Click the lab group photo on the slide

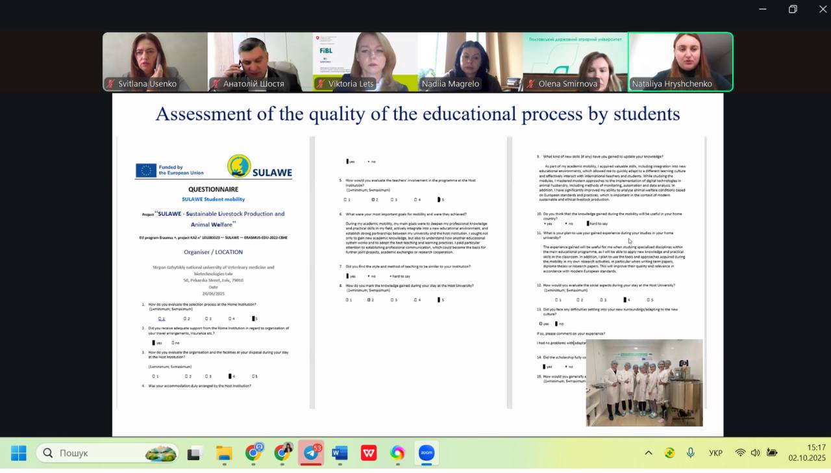pyautogui.click(x=644, y=383)
